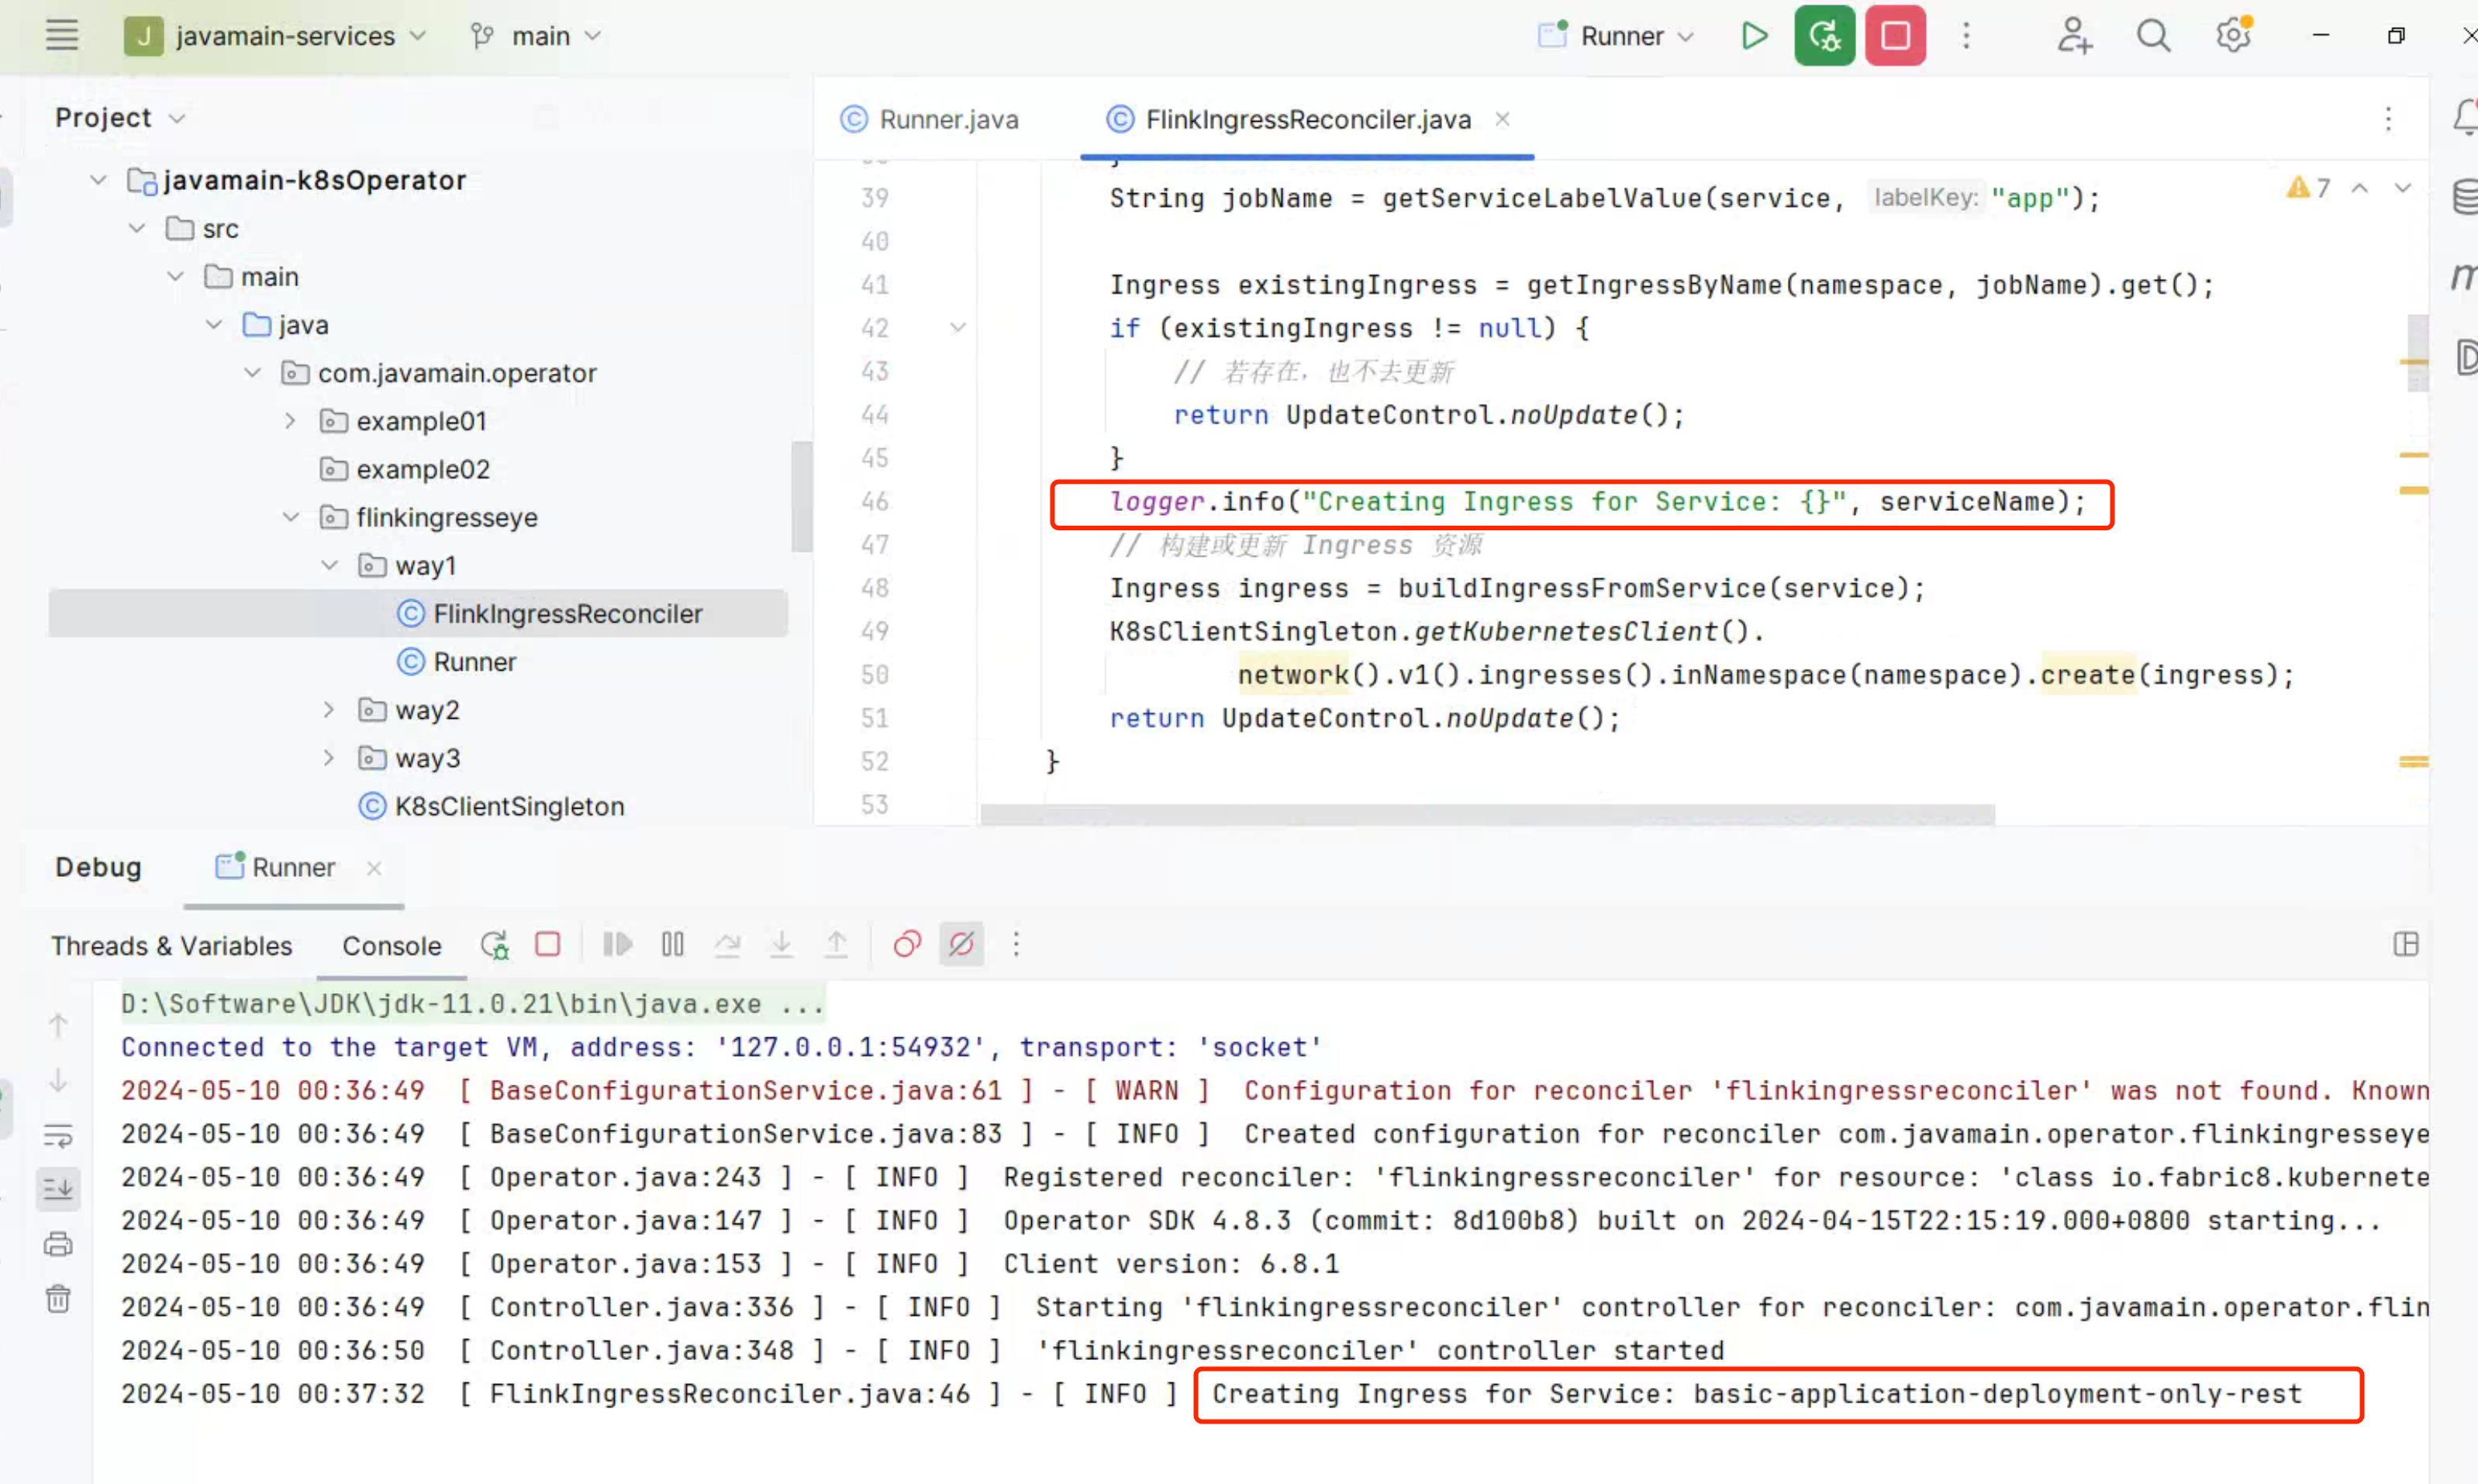Select K8sClientSingleton class in tree
Image resolution: width=2478 pixels, height=1484 pixels.
point(491,806)
